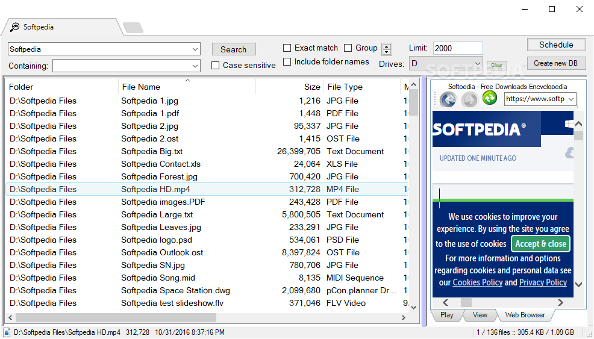Click Accept & close cookies button

coord(540,244)
